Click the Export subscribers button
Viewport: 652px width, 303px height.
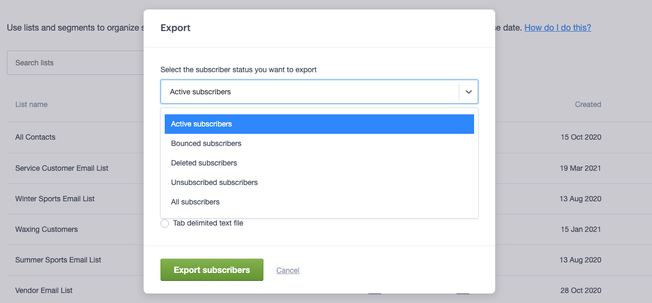coord(212,270)
